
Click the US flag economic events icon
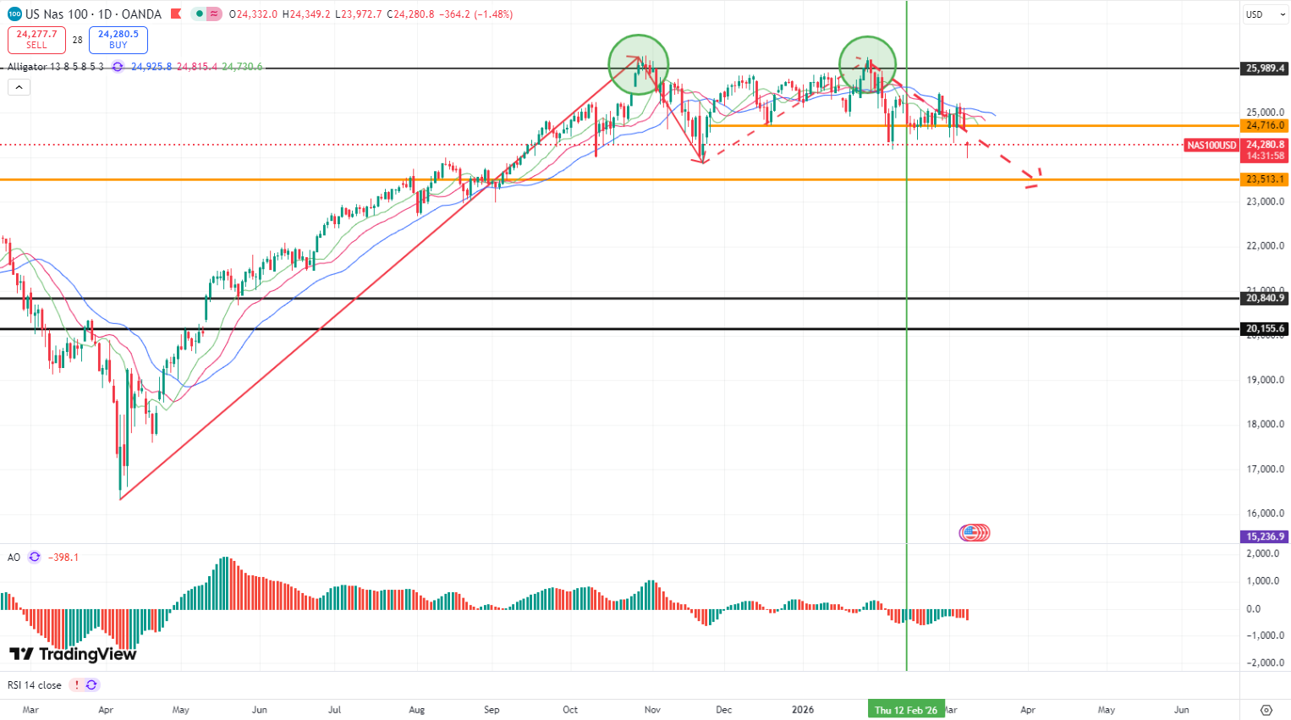[975, 532]
